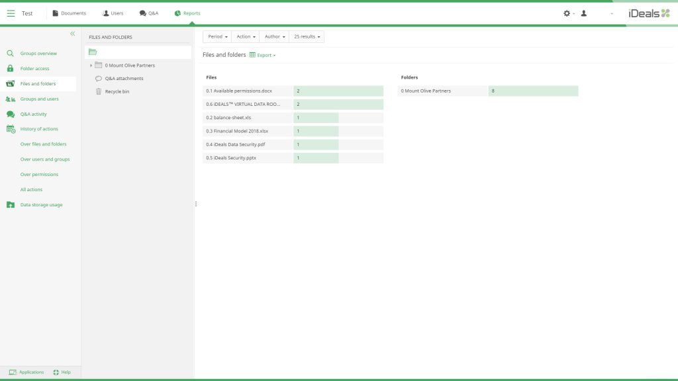Collapse the sidebar with double chevron
The height and width of the screenshot is (381, 678).
(73, 33)
